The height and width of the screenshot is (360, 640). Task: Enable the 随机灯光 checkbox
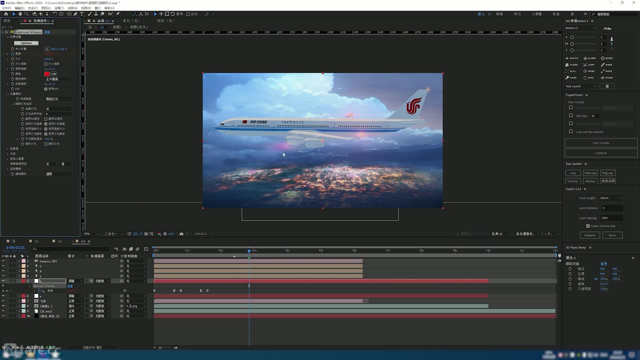pyautogui.click(x=46, y=144)
